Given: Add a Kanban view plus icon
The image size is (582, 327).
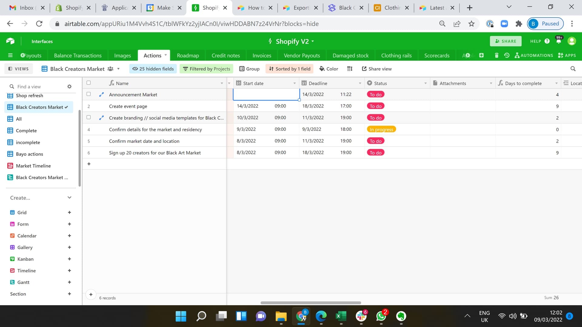Looking at the screenshot, I should [x=69, y=259].
